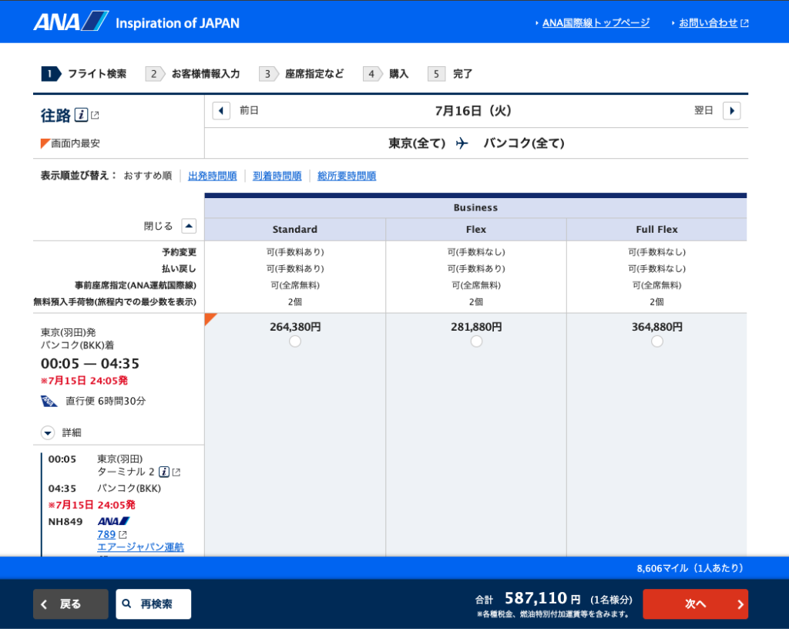Click the orange corner price marker
This screenshot has height=629, width=789.
[x=208, y=318]
